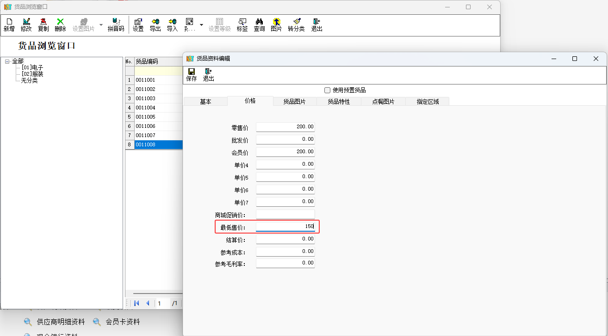Viewport: 608px width, 336px height.
Task: Select row with code 0011003
Action: point(158,98)
